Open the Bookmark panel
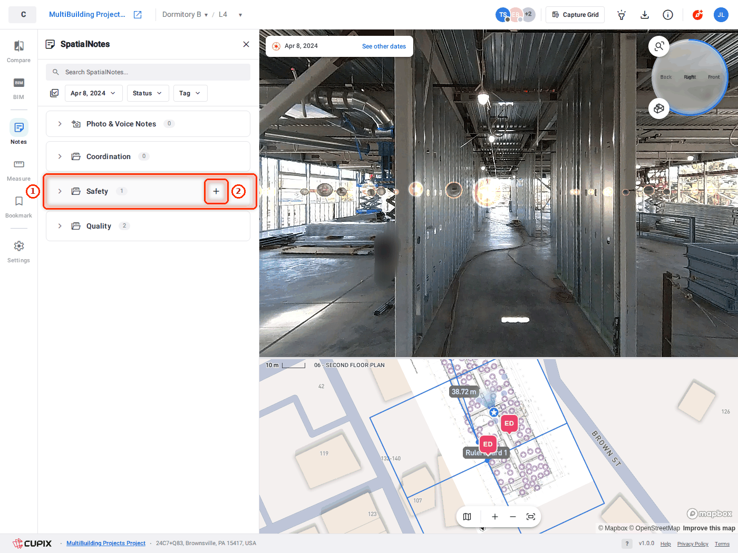 click(18, 207)
